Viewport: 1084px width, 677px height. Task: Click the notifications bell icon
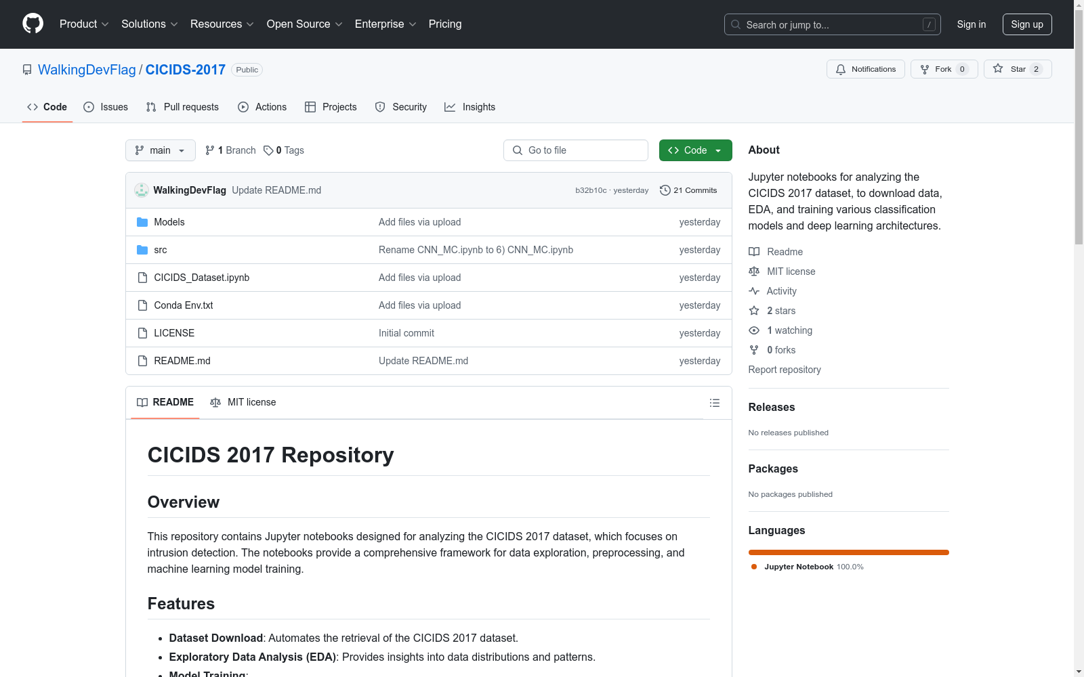tap(841, 69)
